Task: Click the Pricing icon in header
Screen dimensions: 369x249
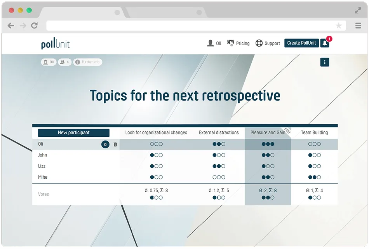Action: tap(231, 43)
